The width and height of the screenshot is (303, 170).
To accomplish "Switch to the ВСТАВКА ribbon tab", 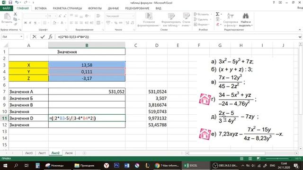I will point(41,8).
